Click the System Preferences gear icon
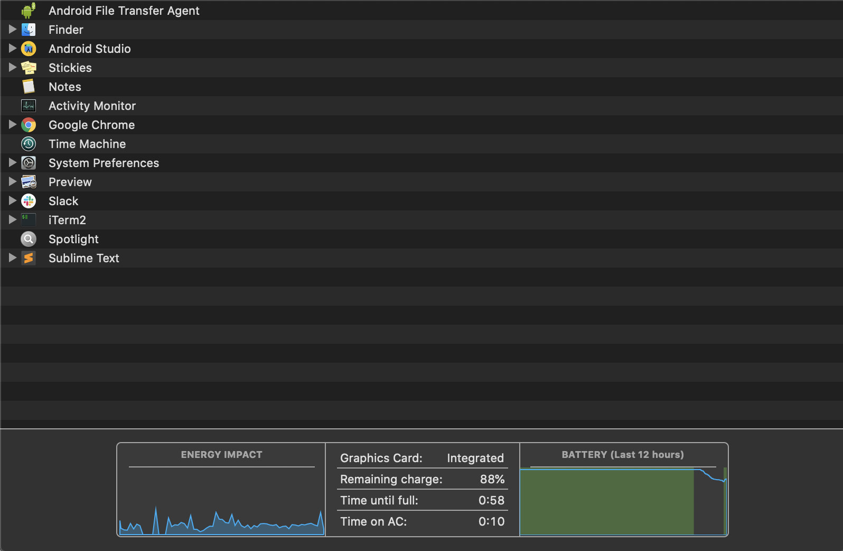The height and width of the screenshot is (551, 843). click(29, 163)
